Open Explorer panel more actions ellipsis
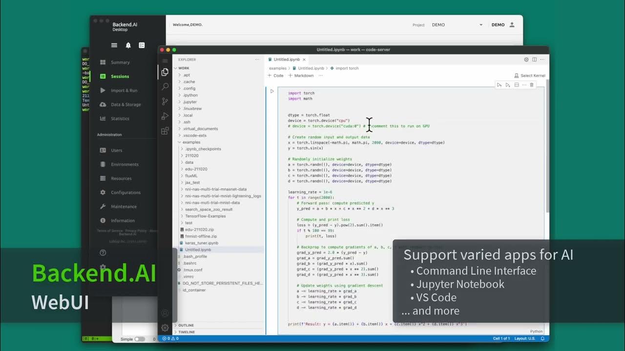The height and width of the screenshot is (351, 625). [x=257, y=59]
